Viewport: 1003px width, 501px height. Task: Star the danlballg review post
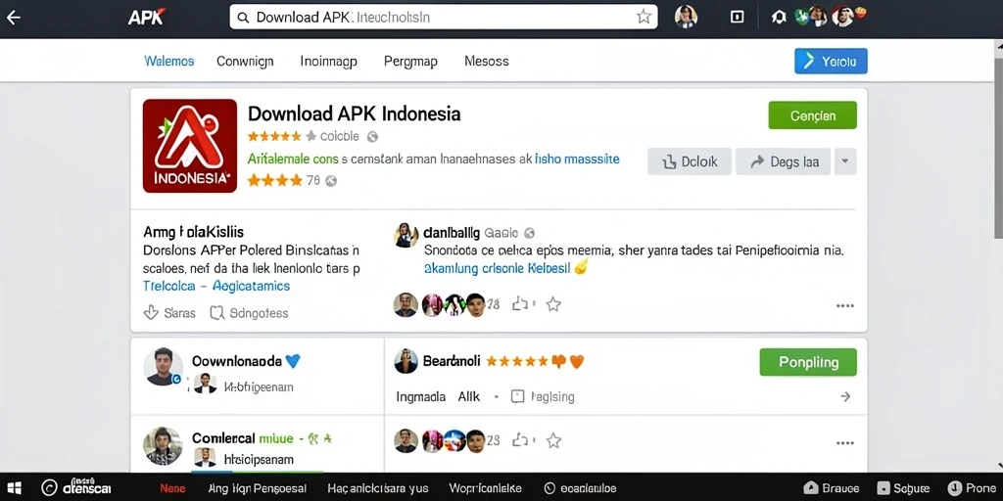coord(553,305)
